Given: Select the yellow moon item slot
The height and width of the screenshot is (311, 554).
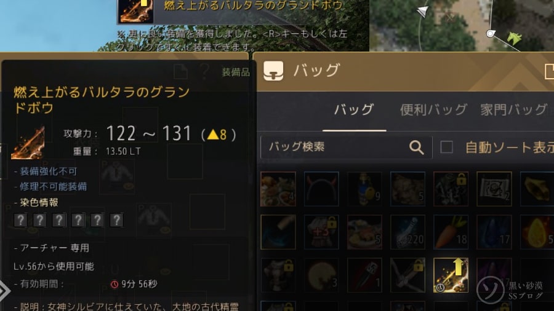Looking at the screenshot, I should point(321,275).
